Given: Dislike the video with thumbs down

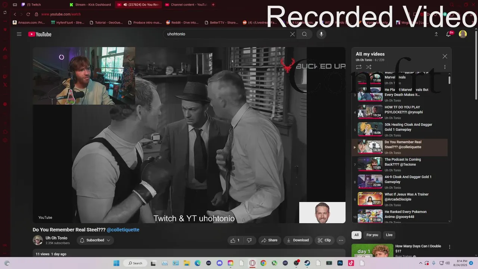Looking at the screenshot, I should [x=249, y=240].
